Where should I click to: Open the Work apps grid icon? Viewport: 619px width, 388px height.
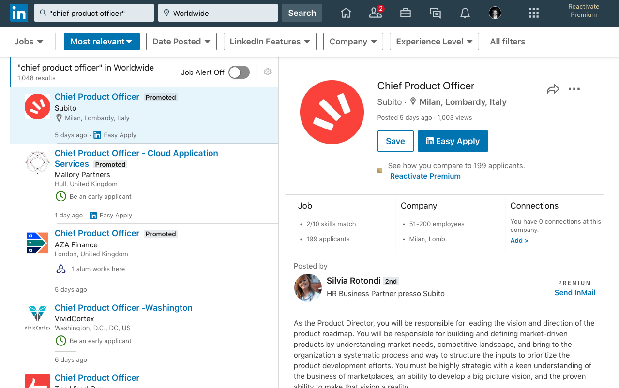click(x=534, y=13)
